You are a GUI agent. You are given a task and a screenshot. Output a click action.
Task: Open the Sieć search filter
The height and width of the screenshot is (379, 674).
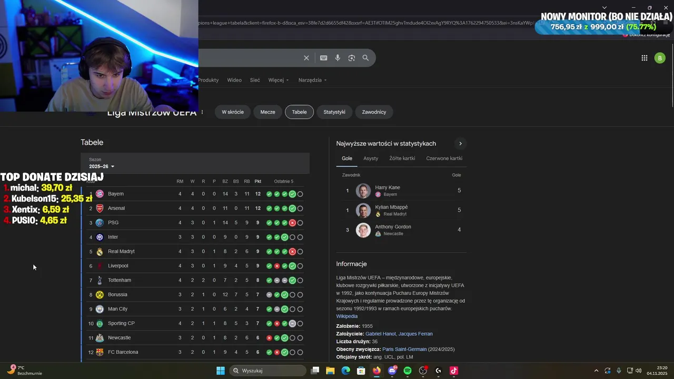[255, 80]
